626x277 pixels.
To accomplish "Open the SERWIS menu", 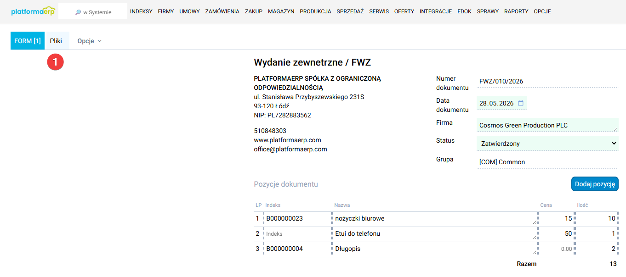I will 379,11.
